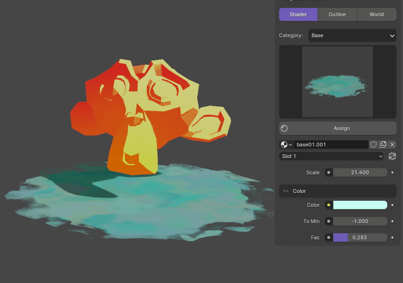The image size is (403, 283).
Task: Unlink base01.001 material with X icon
Action: [392, 145]
